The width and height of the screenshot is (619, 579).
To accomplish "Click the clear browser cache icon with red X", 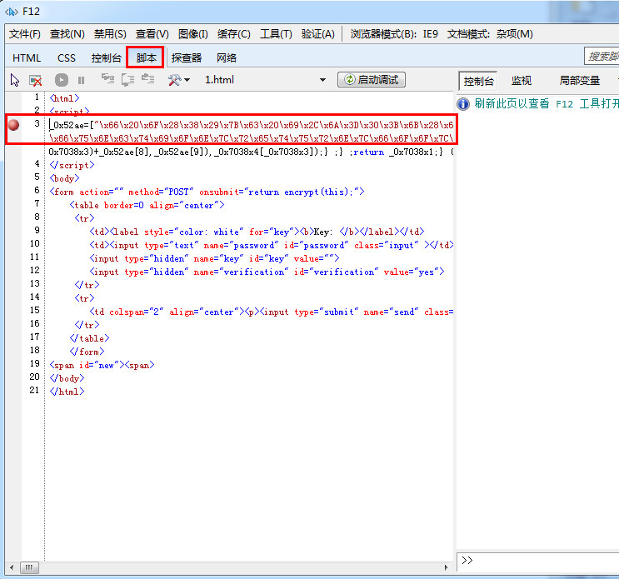I will 36,81.
